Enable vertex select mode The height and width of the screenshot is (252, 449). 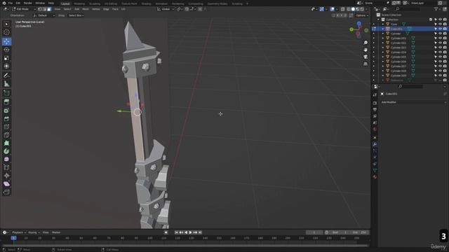pyautogui.click(x=40, y=9)
